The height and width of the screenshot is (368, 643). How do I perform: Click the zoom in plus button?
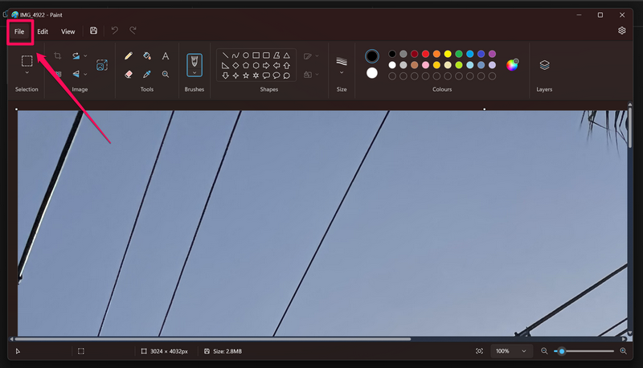pos(623,351)
